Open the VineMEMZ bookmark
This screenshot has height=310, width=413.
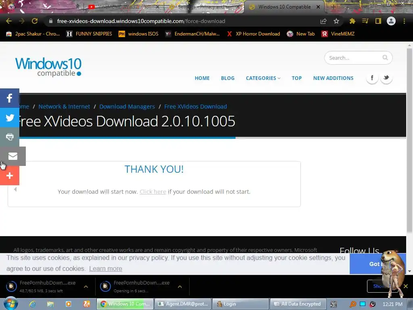coord(338,34)
